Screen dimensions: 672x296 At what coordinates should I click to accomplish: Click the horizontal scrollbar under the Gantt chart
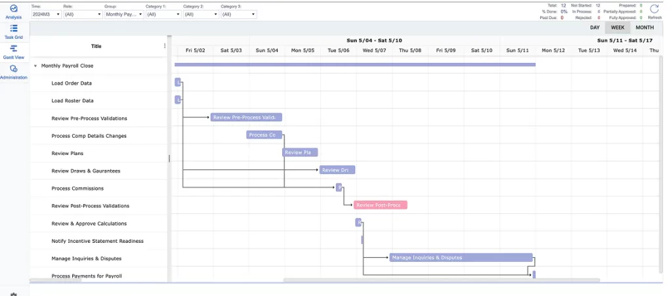coord(441,280)
